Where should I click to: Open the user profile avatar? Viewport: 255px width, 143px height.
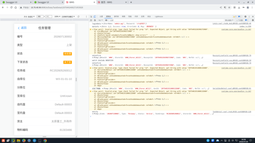coord(248,8)
